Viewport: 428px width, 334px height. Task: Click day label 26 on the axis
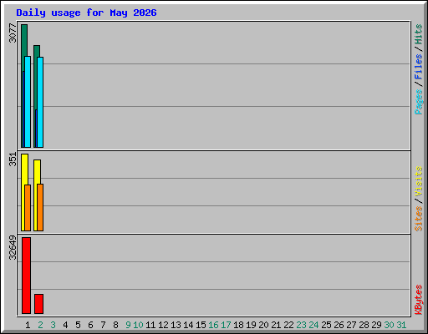coord(339,325)
